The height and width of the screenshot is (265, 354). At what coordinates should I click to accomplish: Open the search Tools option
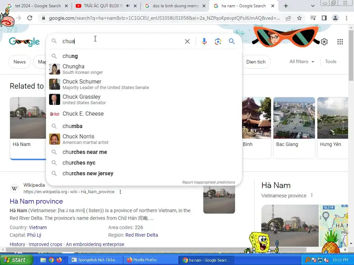[x=330, y=61]
